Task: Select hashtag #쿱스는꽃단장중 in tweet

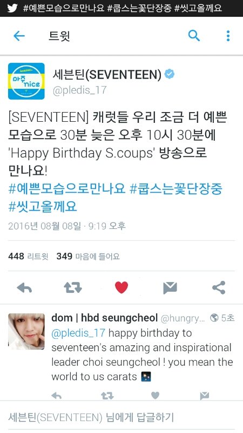Action: point(176,189)
